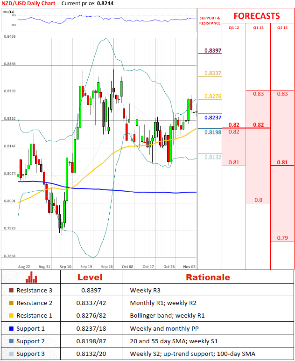The width and height of the screenshot is (295, 361).
Task: Click the 'Bollinger band; weekly R1' rationale
Action: pos(167,316)
